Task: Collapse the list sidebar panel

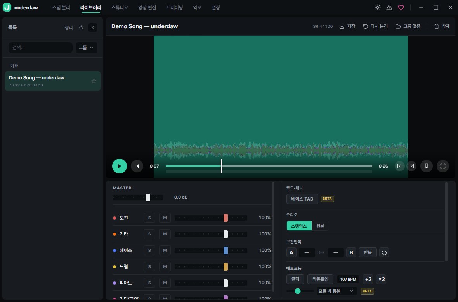Action: (93, 27)
